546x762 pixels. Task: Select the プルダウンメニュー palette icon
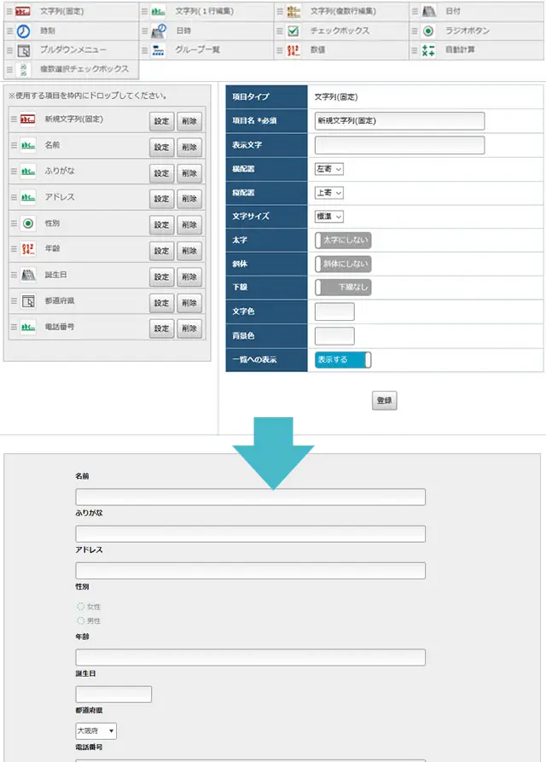point(24,50)
